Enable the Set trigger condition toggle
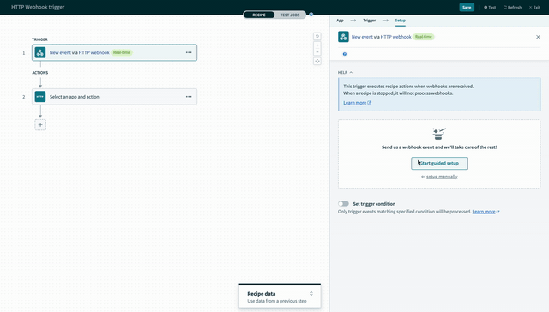Image resolution: width=549 pixels, height=312 pixels. tap(343, 203)
